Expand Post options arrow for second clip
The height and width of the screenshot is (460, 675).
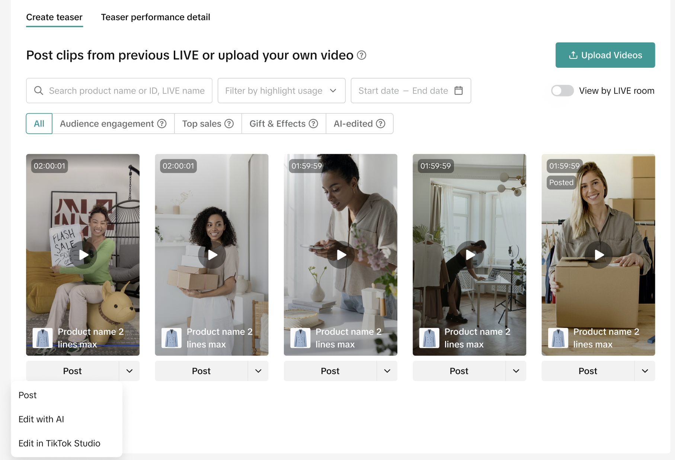coord(258,371)
